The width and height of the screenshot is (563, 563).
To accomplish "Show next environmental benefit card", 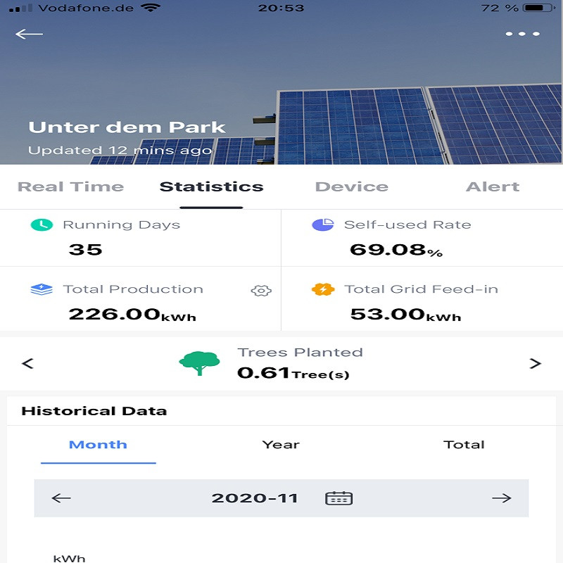I will click(x=535, y=364).
